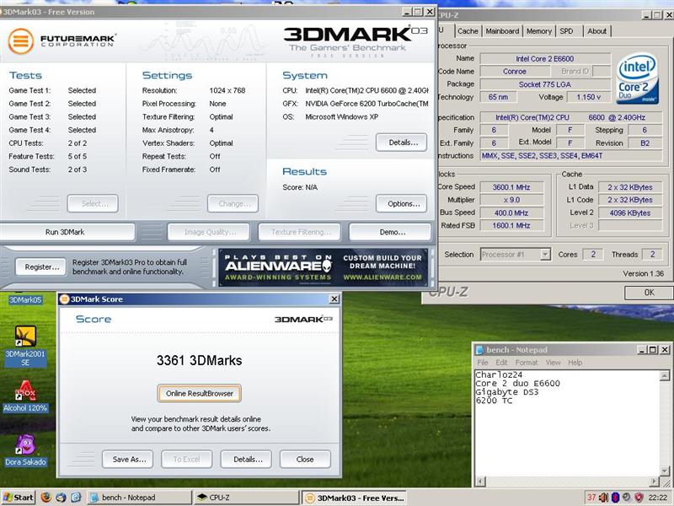
Task: Click the Alienware advertisement banner
Action: pos(324,267)
